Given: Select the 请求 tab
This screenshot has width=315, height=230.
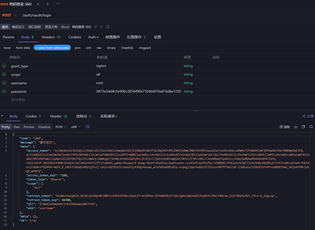Looking at the screenshot, I should pyautogui.click(x=5, y=27).
